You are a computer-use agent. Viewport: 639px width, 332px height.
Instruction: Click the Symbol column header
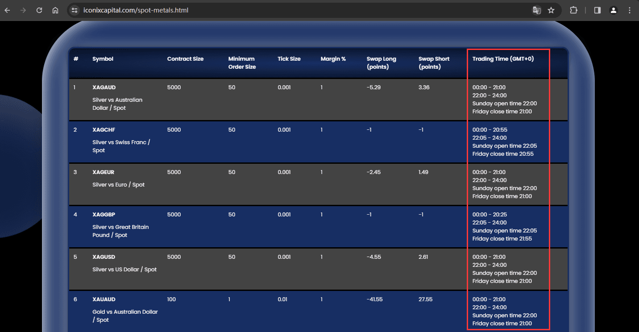pyautogui.click(x=103, y=59)
